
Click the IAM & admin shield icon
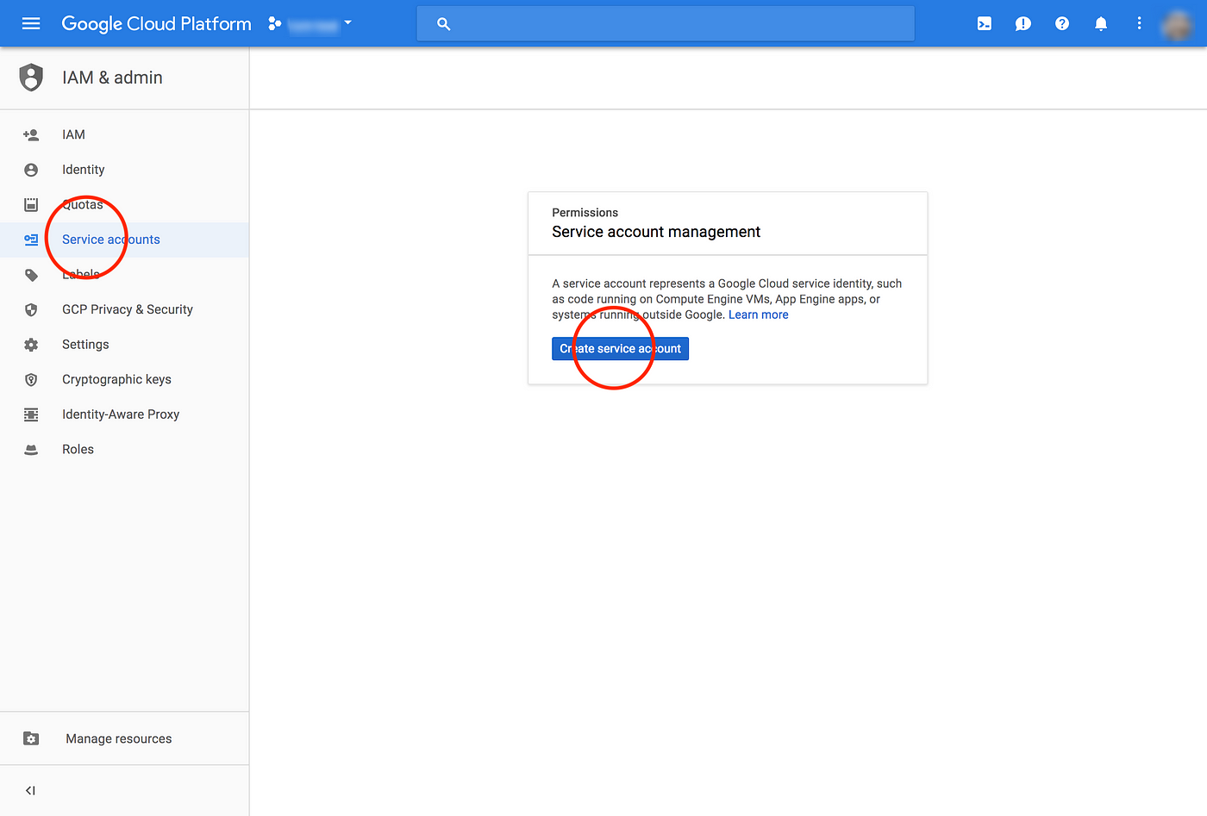pos(31,78)
